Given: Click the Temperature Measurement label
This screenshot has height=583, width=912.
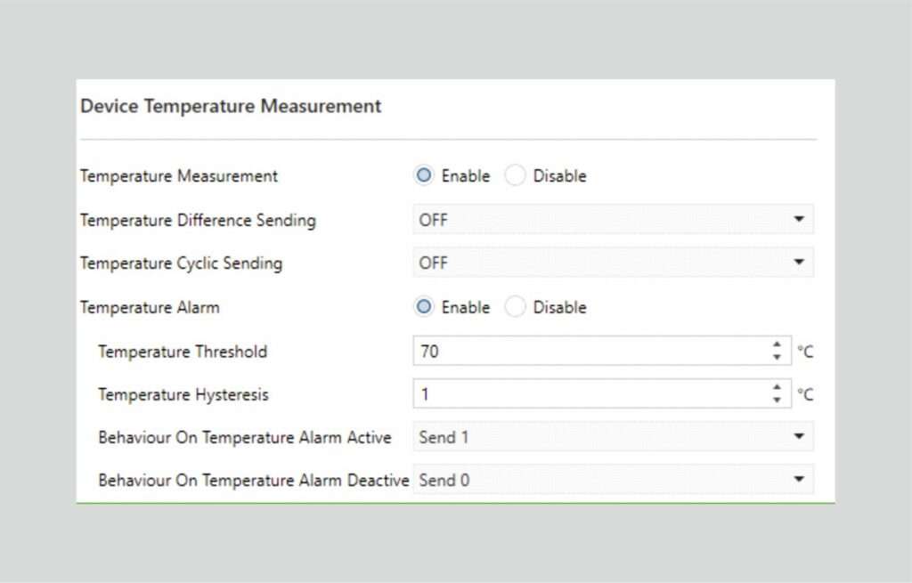Looking at the screenshot, I should coord(179,176).
